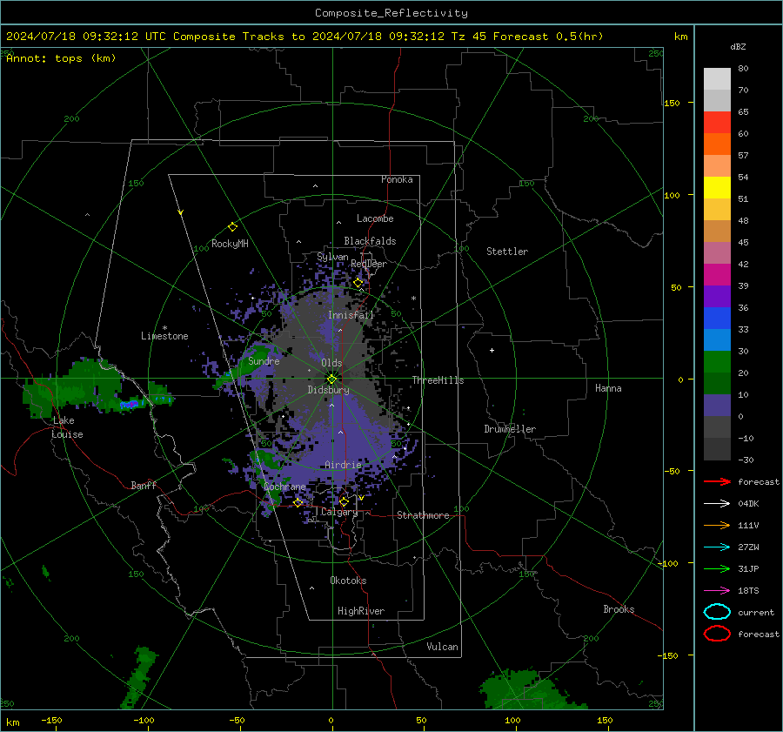Click the Banff city label

pos(144,485)
